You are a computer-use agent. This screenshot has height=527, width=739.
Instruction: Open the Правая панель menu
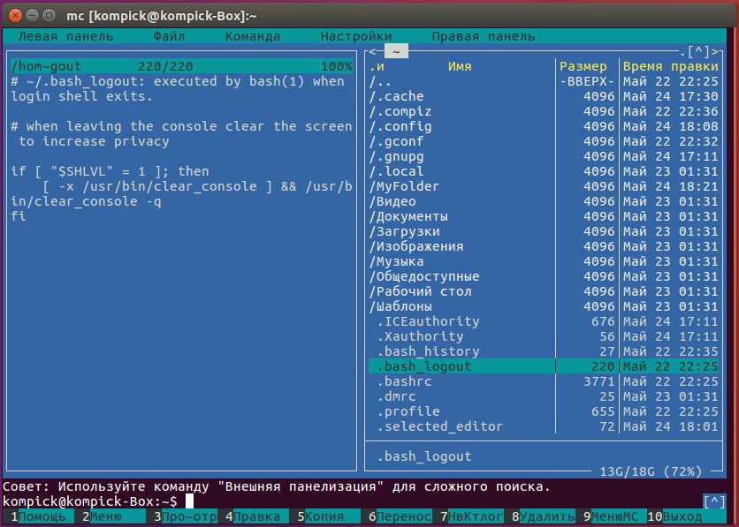click(483, 36)
